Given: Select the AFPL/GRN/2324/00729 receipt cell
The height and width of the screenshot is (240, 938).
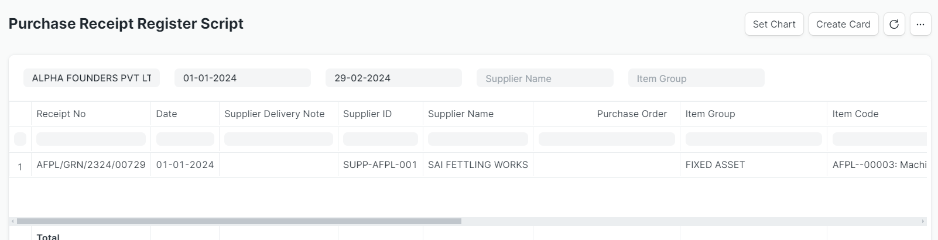Looking at the screenshot, I should tap(91, 165).
